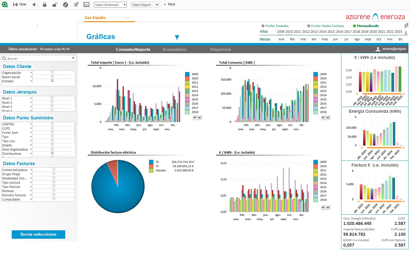Open the Select Report dropdown
This screenshot has height=273, width=410.
point(145,5)
